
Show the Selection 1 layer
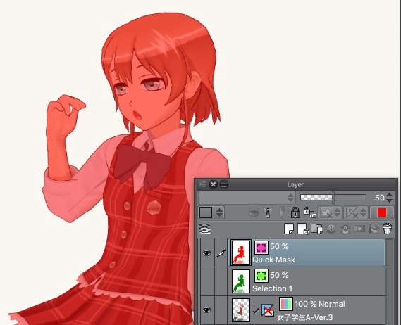(x=206, y=281)
